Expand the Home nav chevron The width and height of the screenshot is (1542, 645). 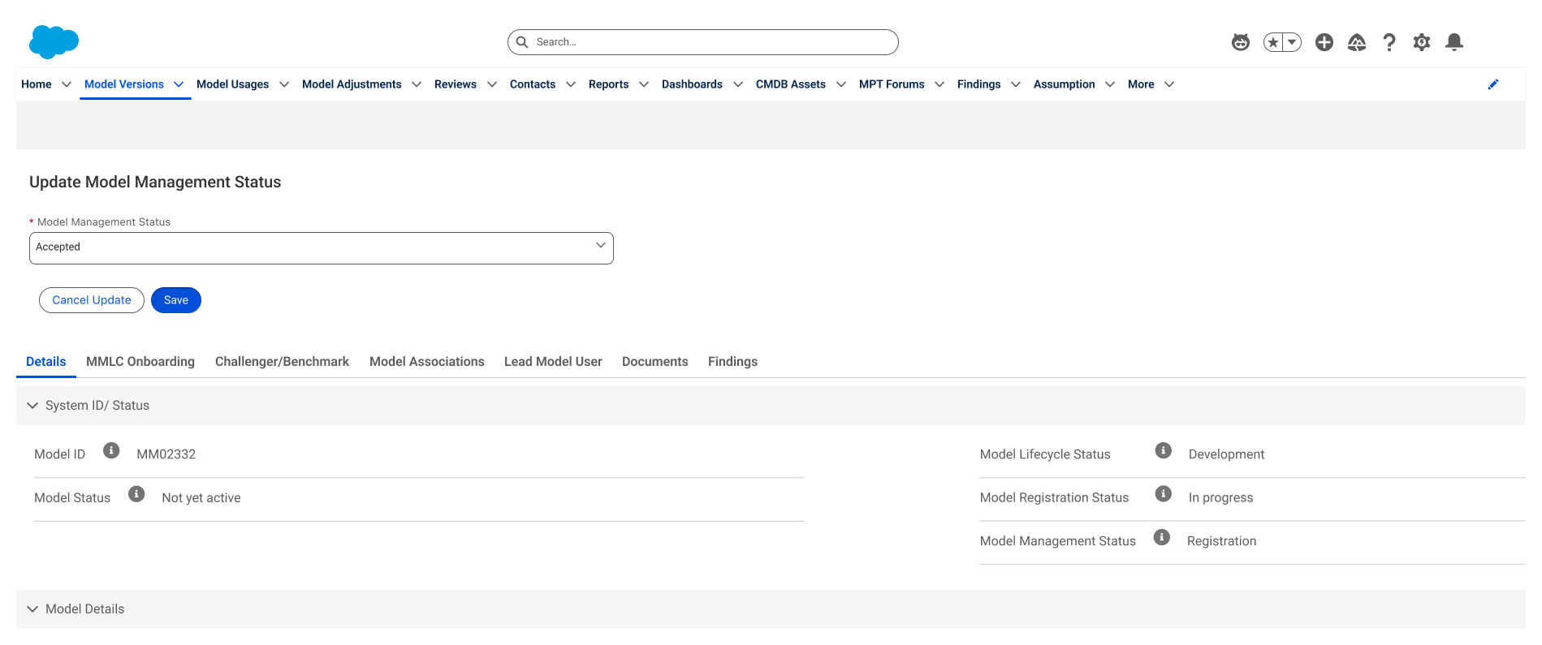click(67, 84)
